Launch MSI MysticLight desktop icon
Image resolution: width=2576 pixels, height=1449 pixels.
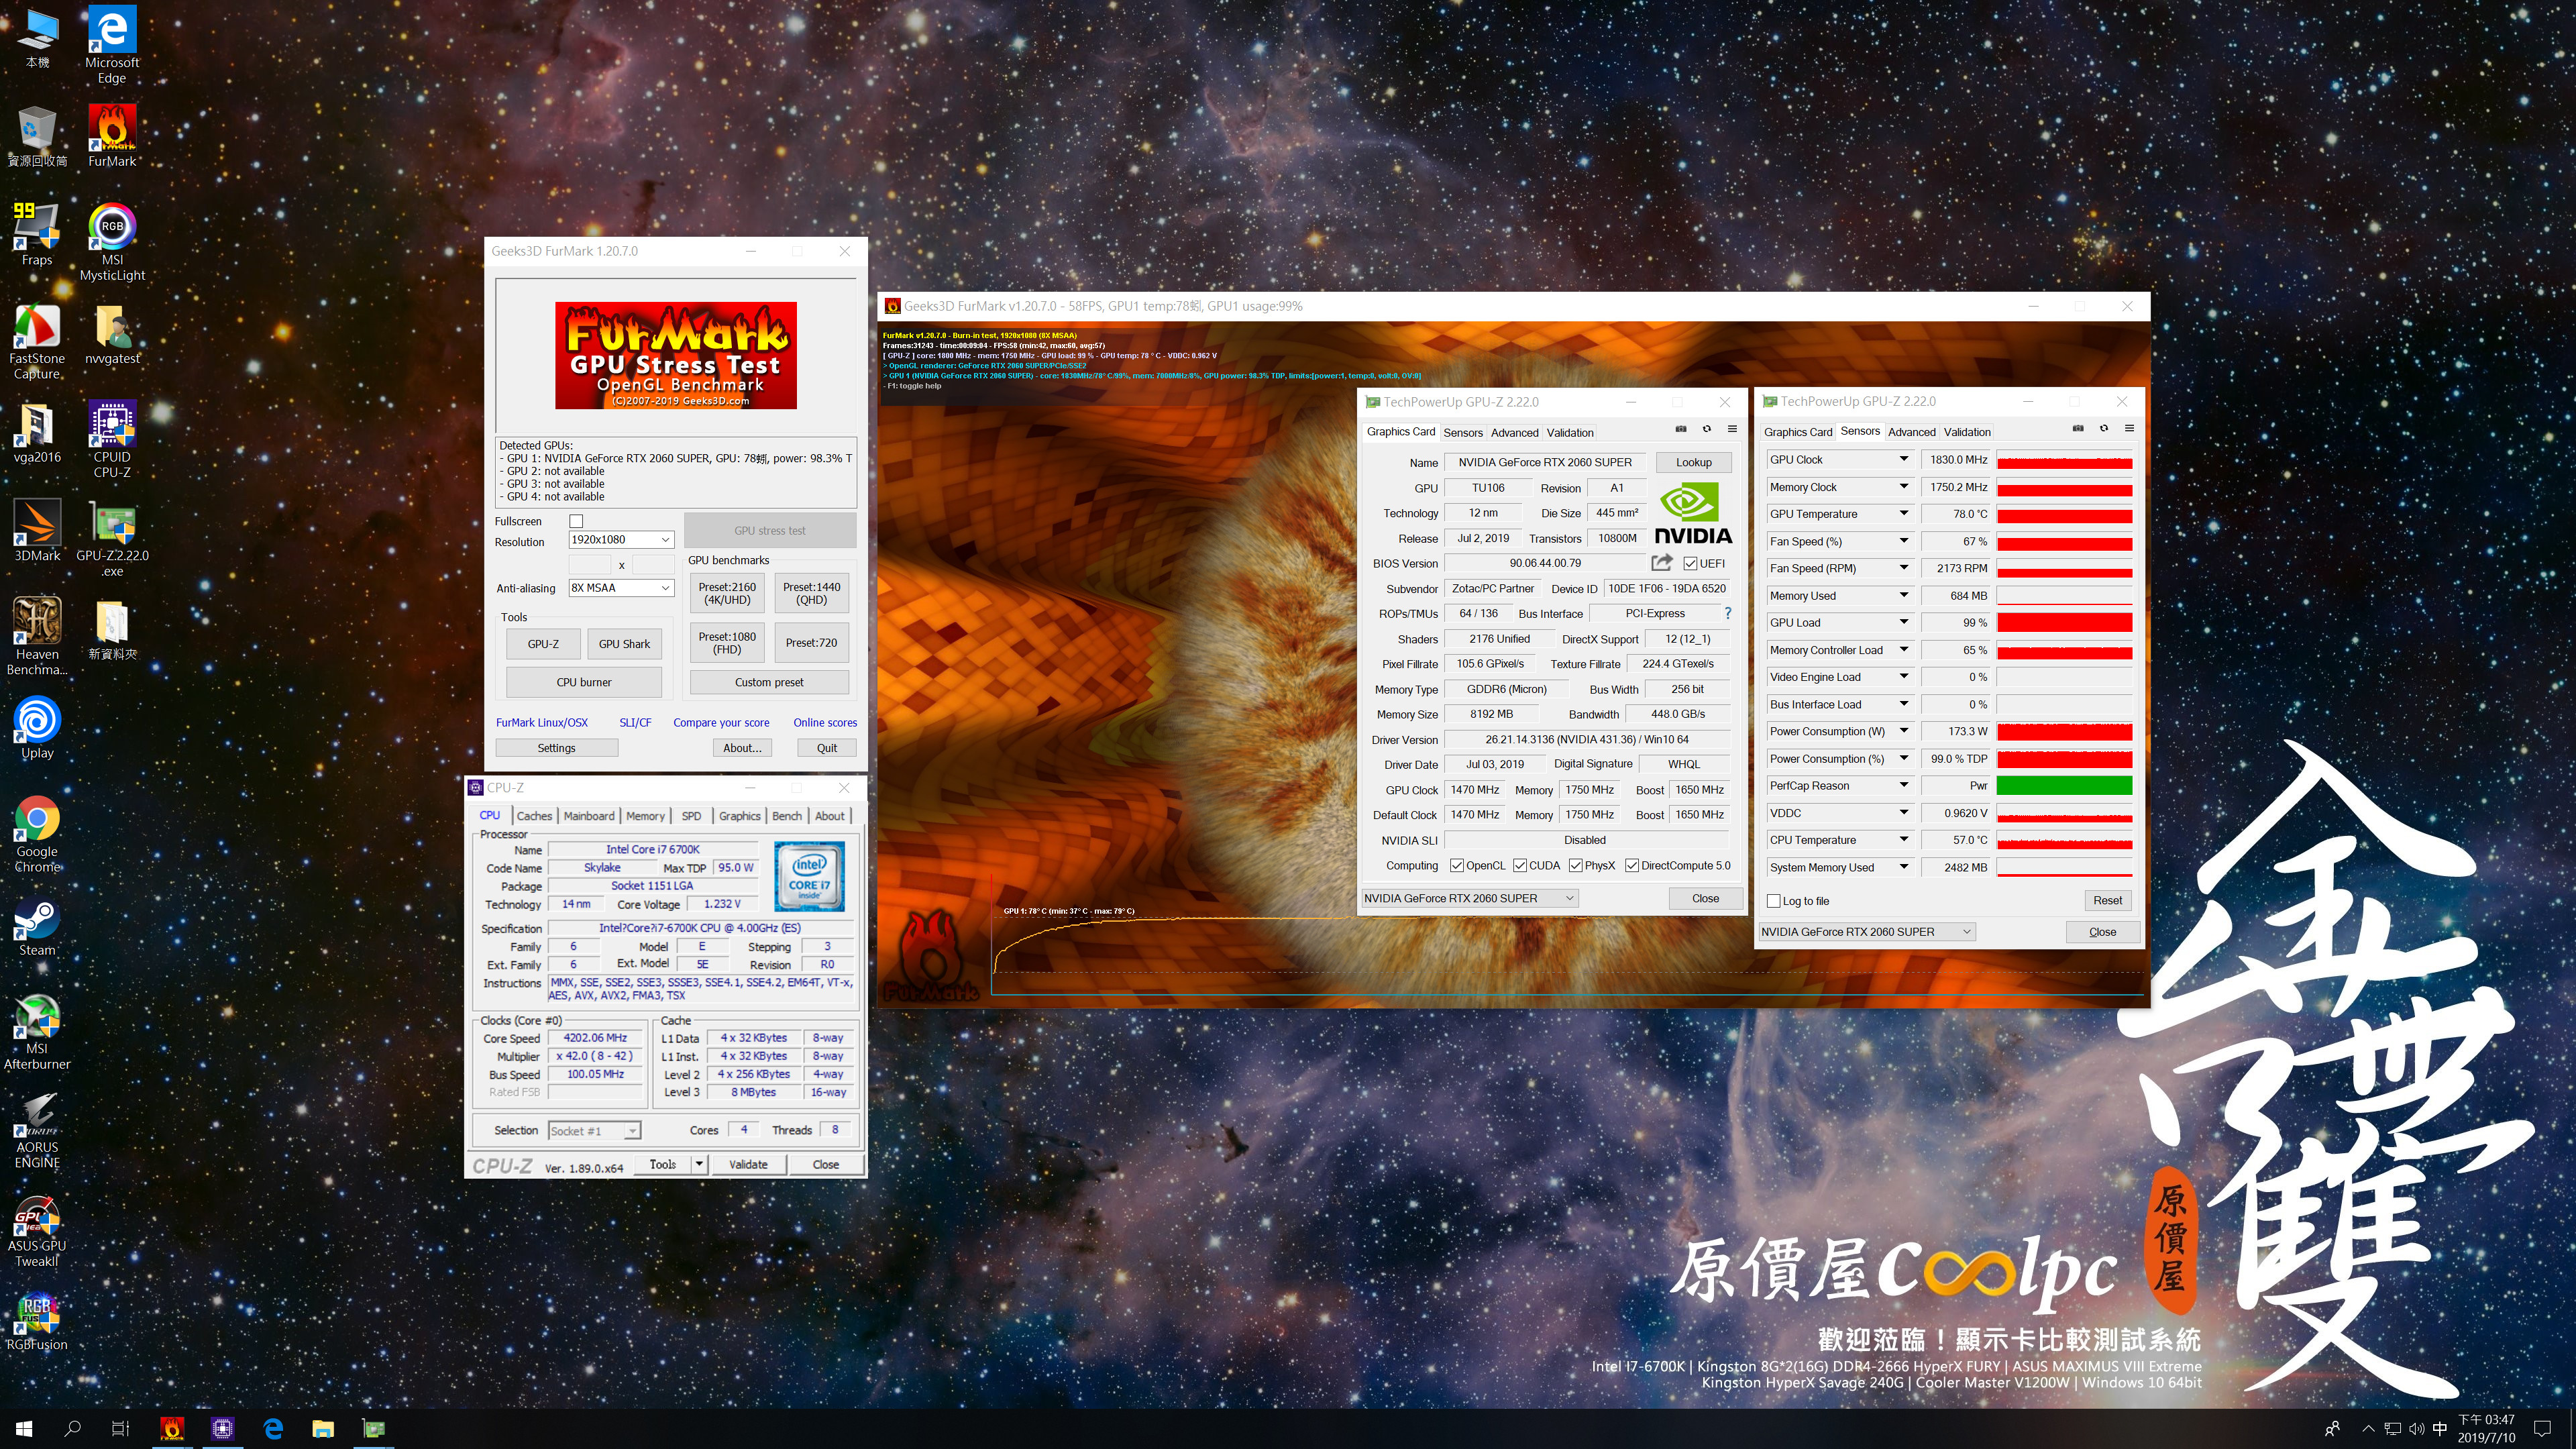point(112,241)
